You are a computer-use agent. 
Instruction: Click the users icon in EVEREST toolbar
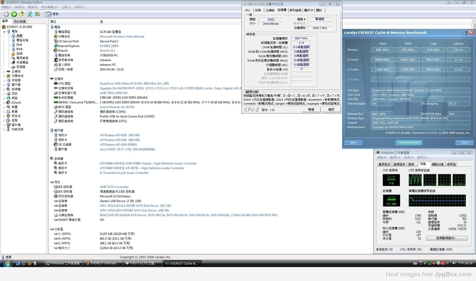[38, 14]
